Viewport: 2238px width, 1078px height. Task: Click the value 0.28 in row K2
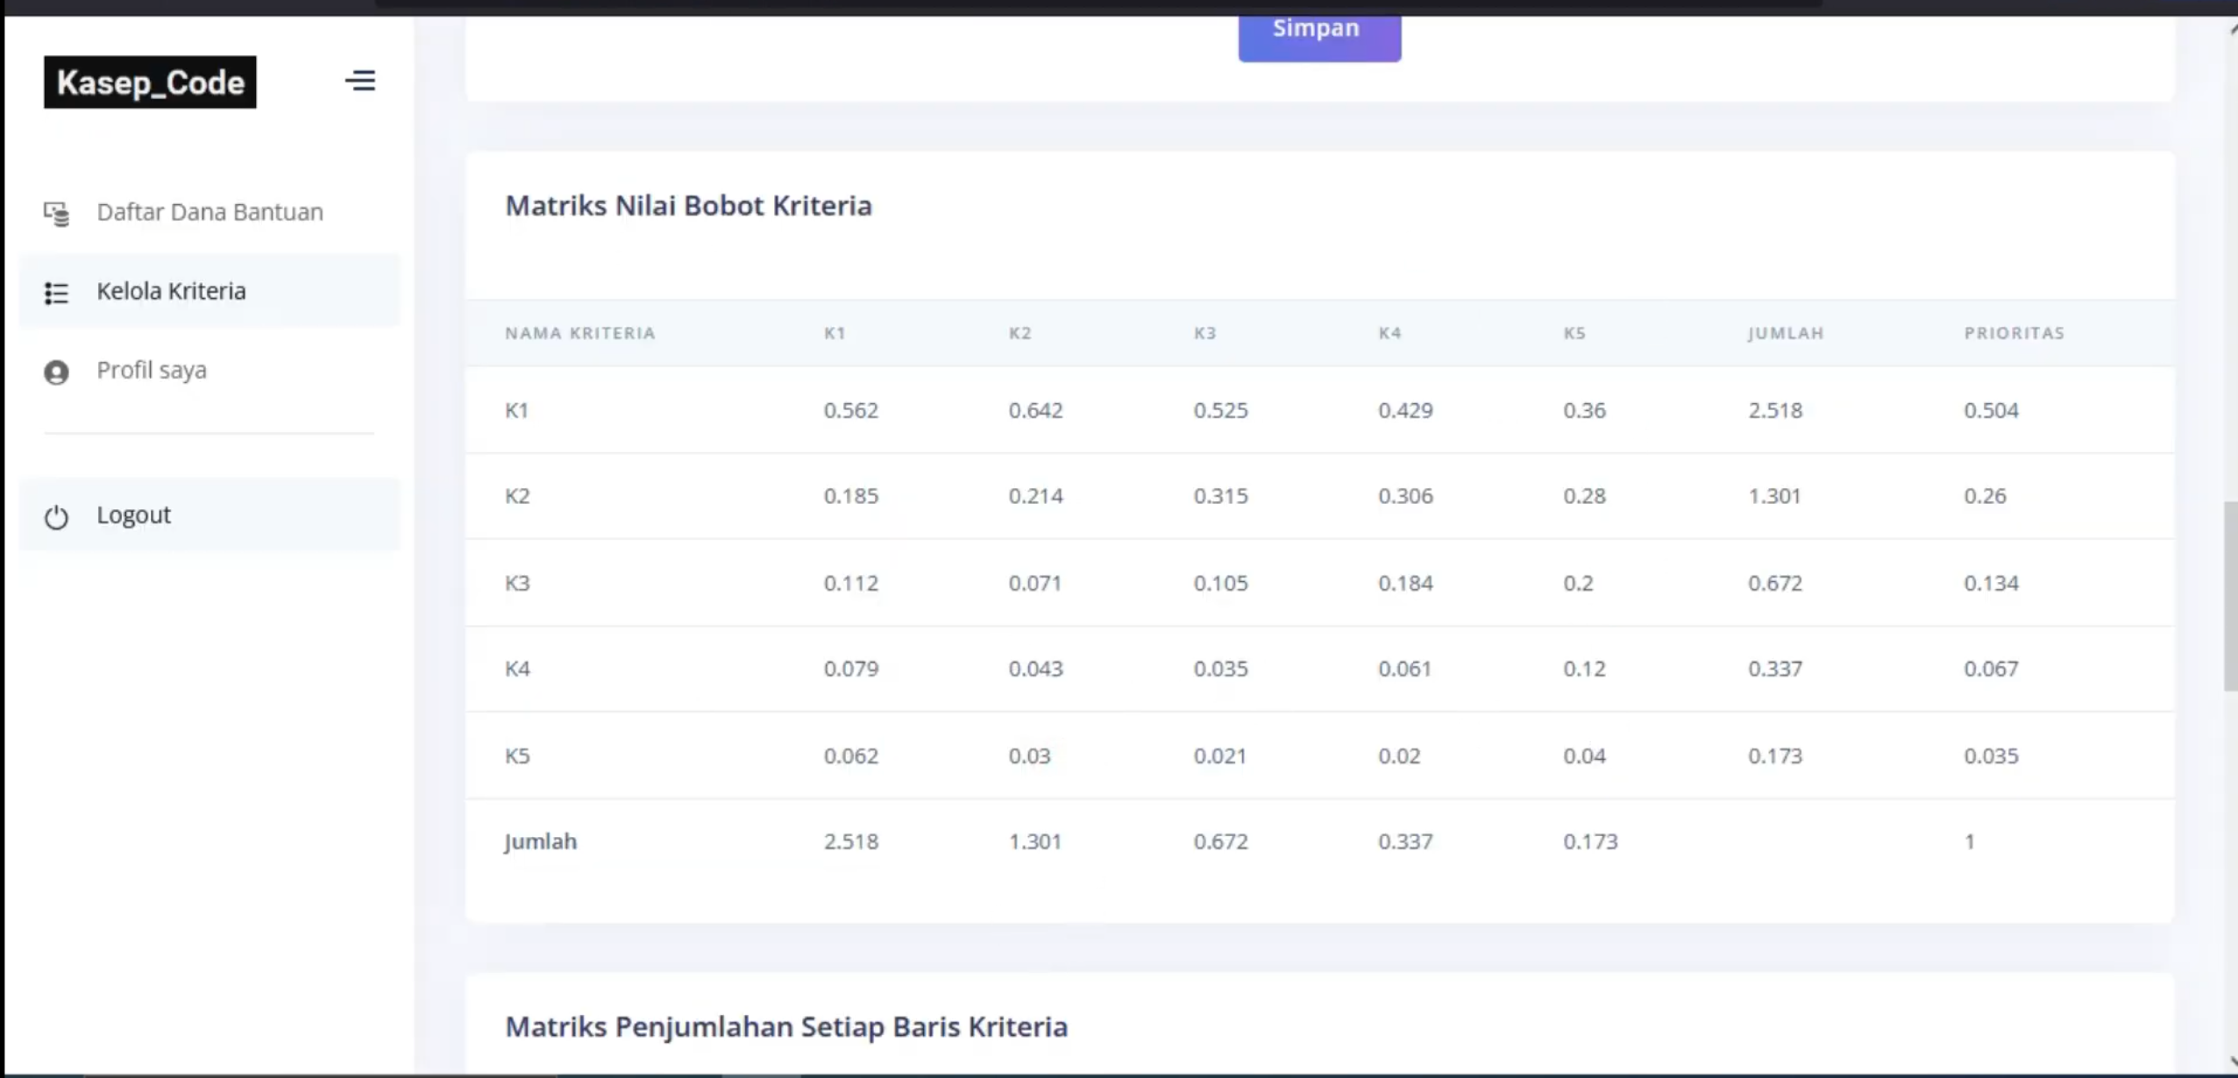click(1584, 496)
